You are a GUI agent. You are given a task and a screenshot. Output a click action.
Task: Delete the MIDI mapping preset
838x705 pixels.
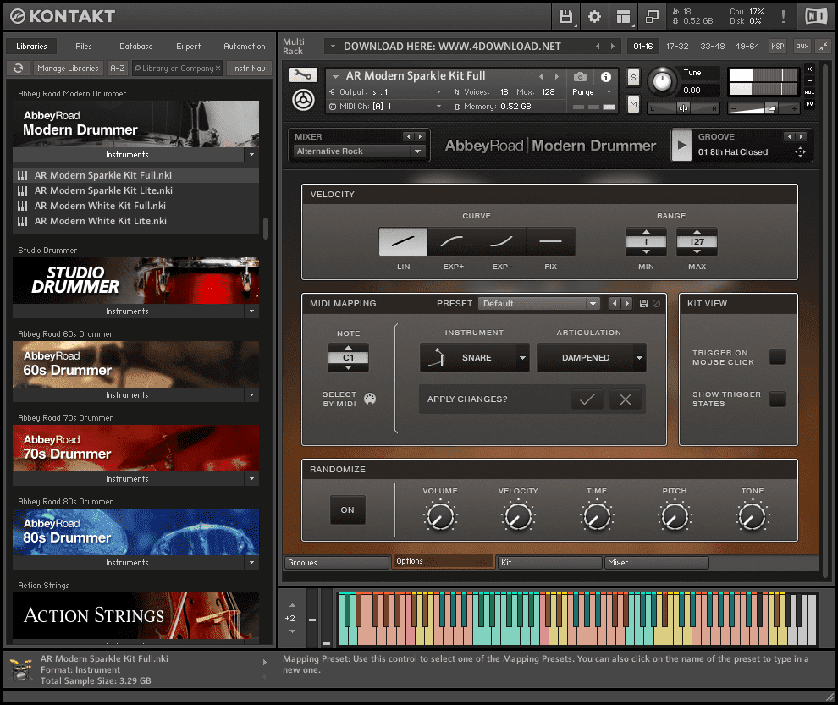[656, 304]
